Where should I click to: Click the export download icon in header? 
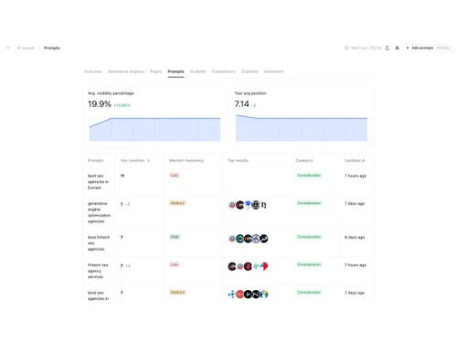click(388, 48)
